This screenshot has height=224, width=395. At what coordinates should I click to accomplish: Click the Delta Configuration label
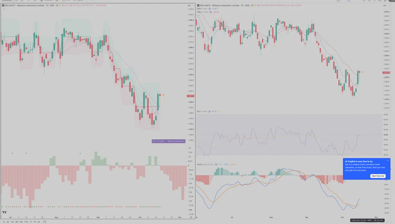pyautogui.click(x=176, y=141)
